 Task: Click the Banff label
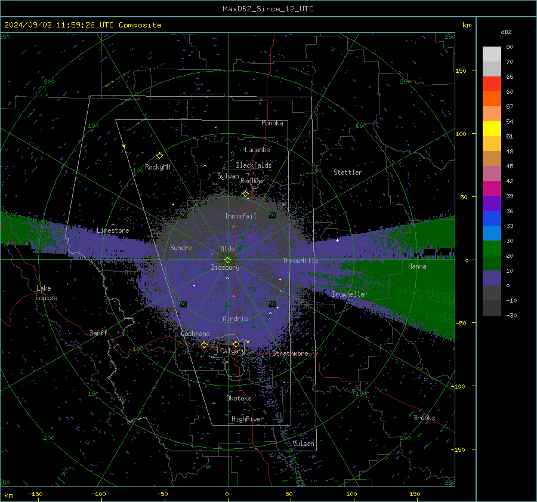98,332
